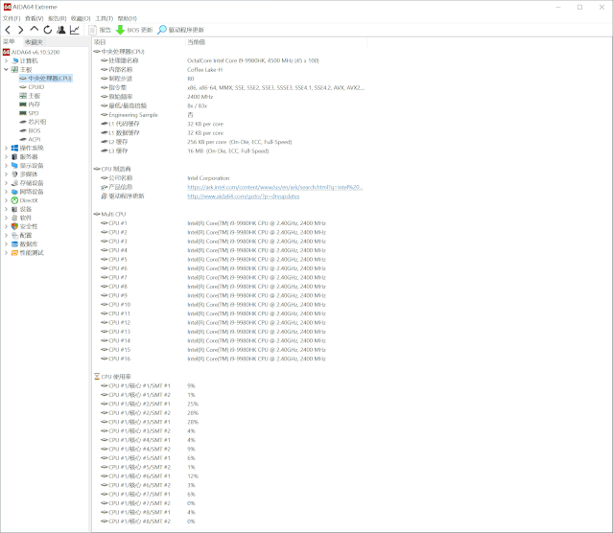Refresh the current page with the circular arrow icon
Screen dimensions: 613x533
click(48, 30)
